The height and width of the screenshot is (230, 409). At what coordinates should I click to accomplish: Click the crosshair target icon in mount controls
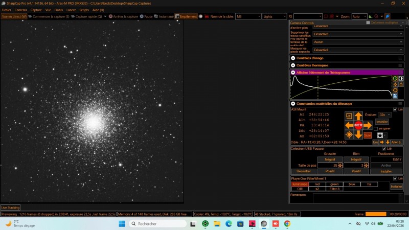pos(349,134)
